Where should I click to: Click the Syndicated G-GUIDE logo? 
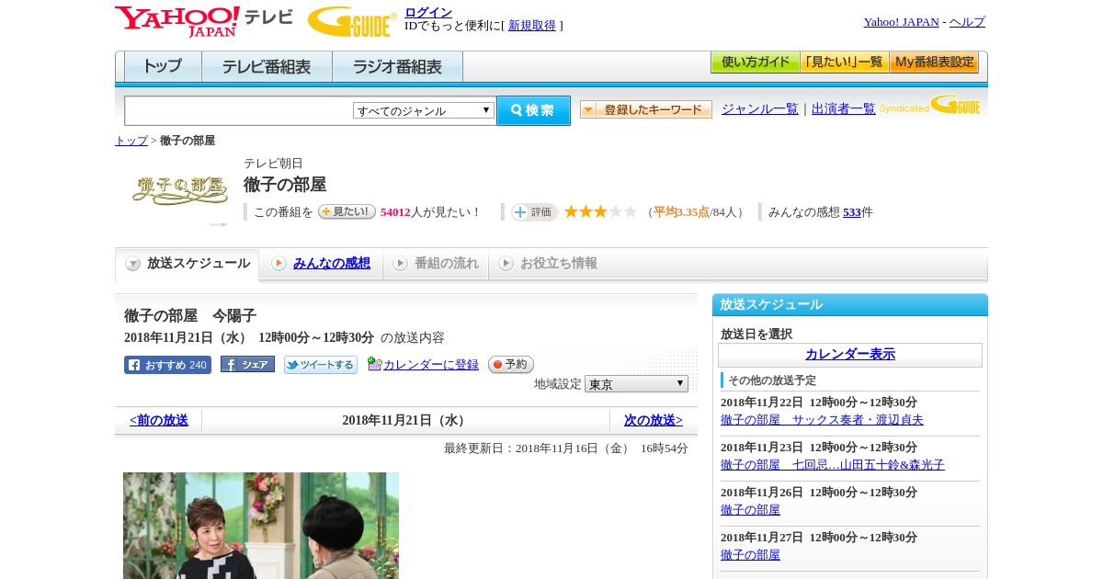(930, 106)
